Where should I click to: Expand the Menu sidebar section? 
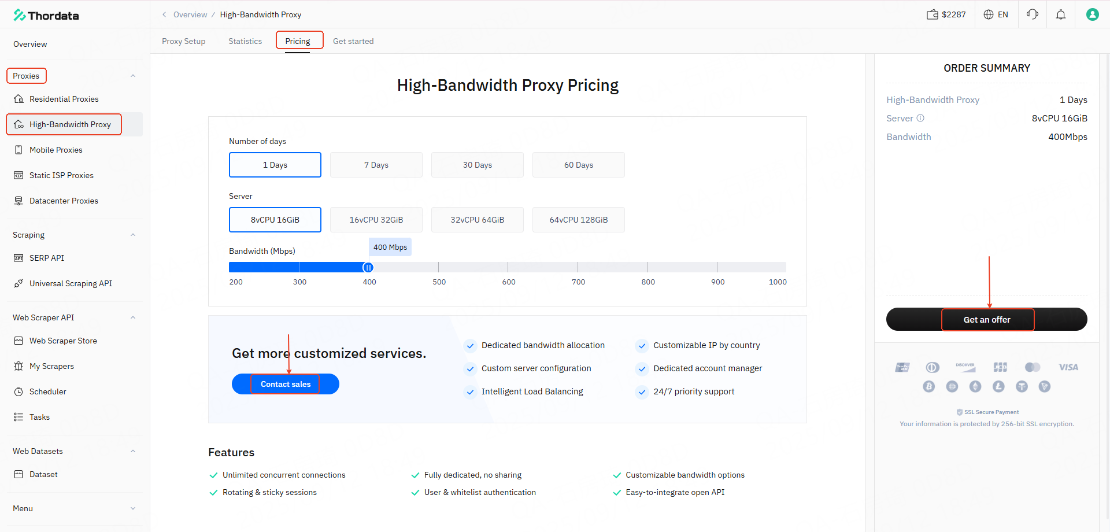[x=133, y=508]
